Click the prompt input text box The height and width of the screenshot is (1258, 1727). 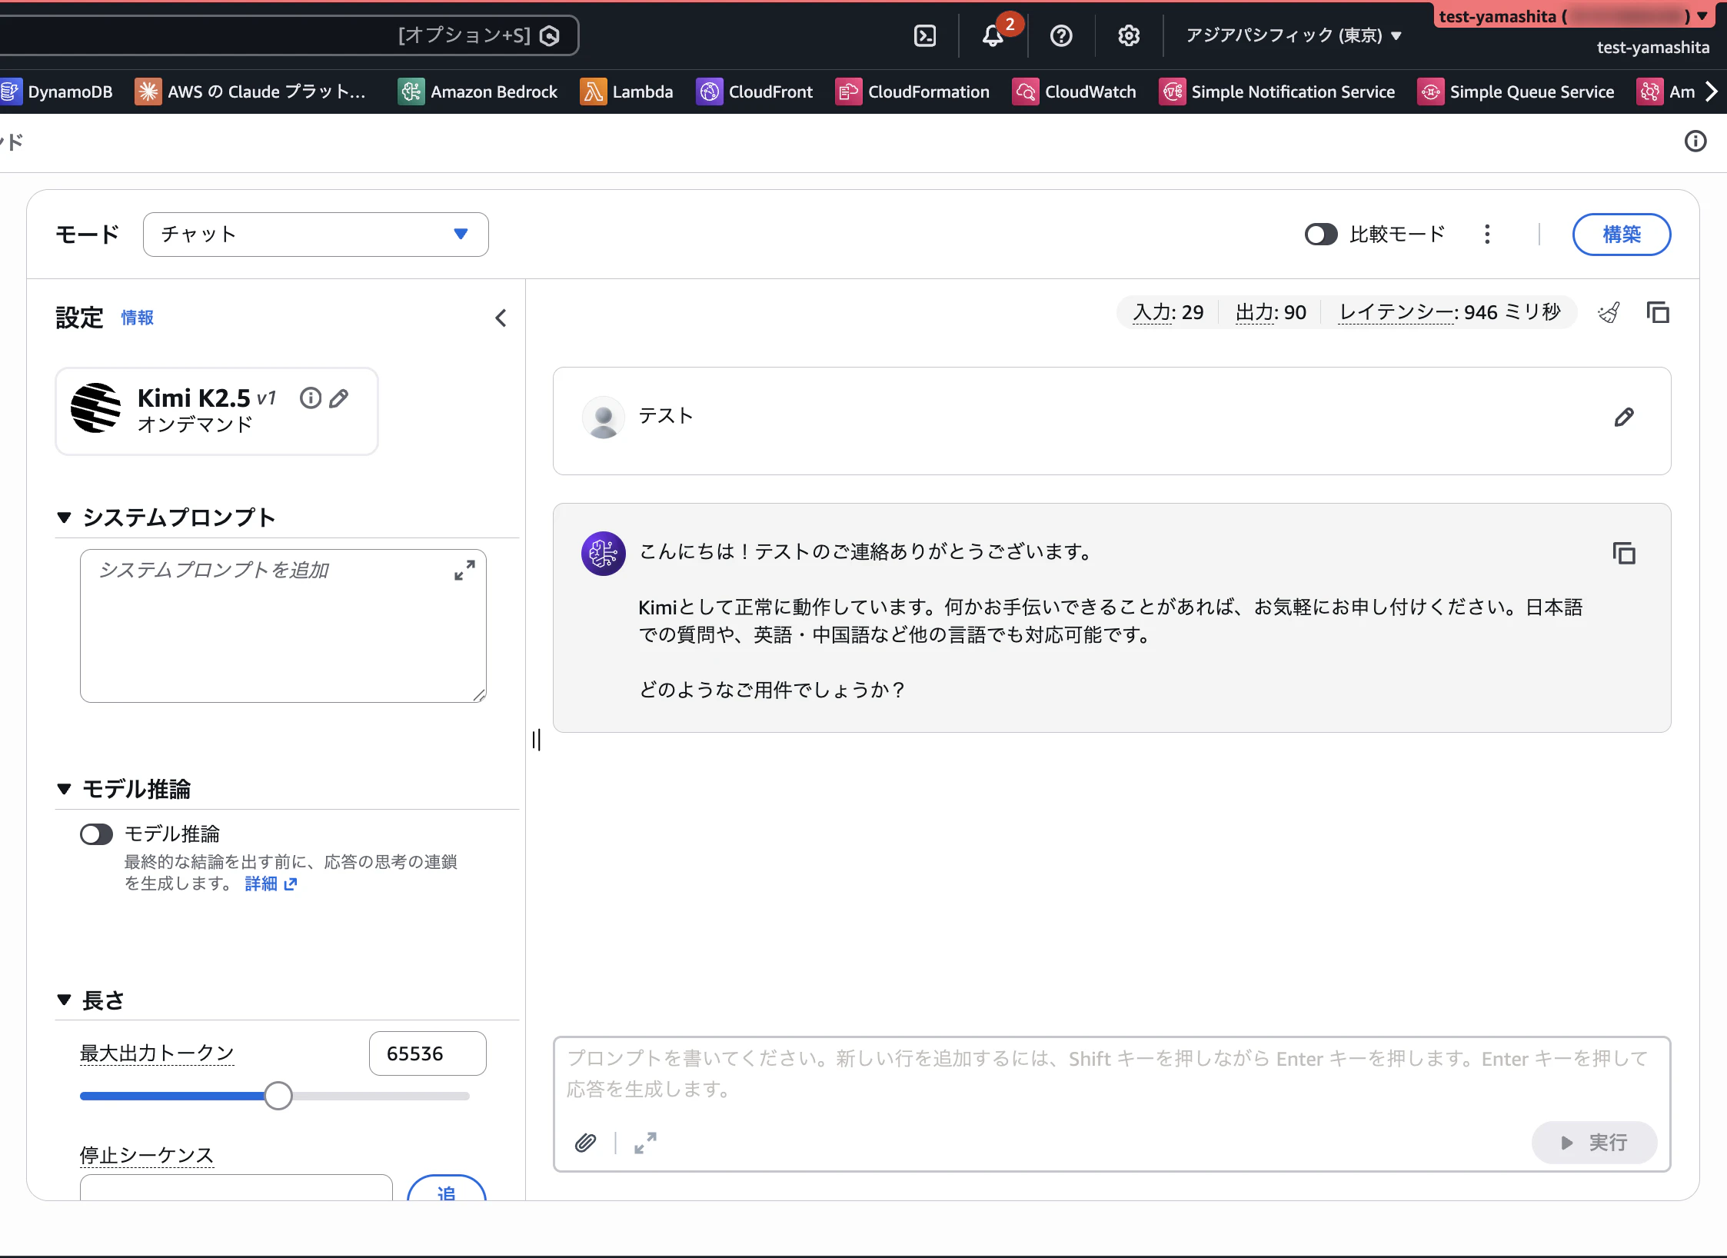[x=1112, y=1074]
